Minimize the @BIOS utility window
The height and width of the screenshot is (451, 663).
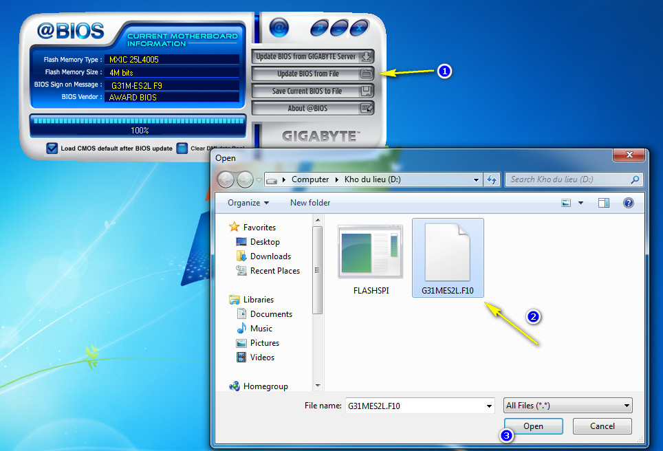[340, 28]
